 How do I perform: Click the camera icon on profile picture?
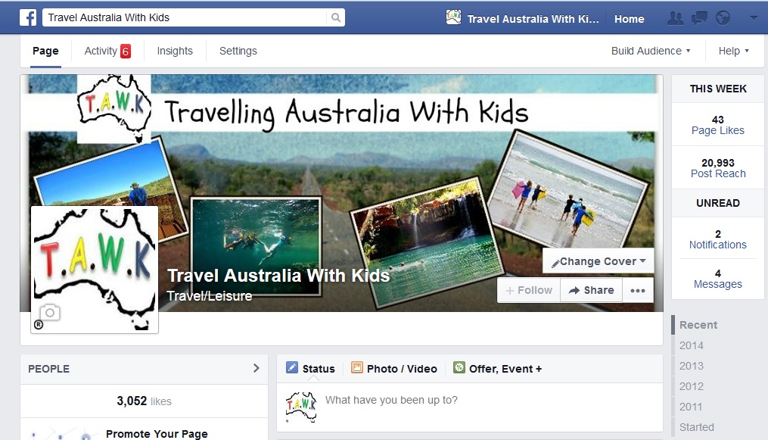(50, 313)
